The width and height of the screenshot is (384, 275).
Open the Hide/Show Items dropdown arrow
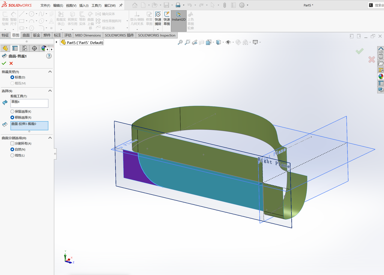(233, 42)
